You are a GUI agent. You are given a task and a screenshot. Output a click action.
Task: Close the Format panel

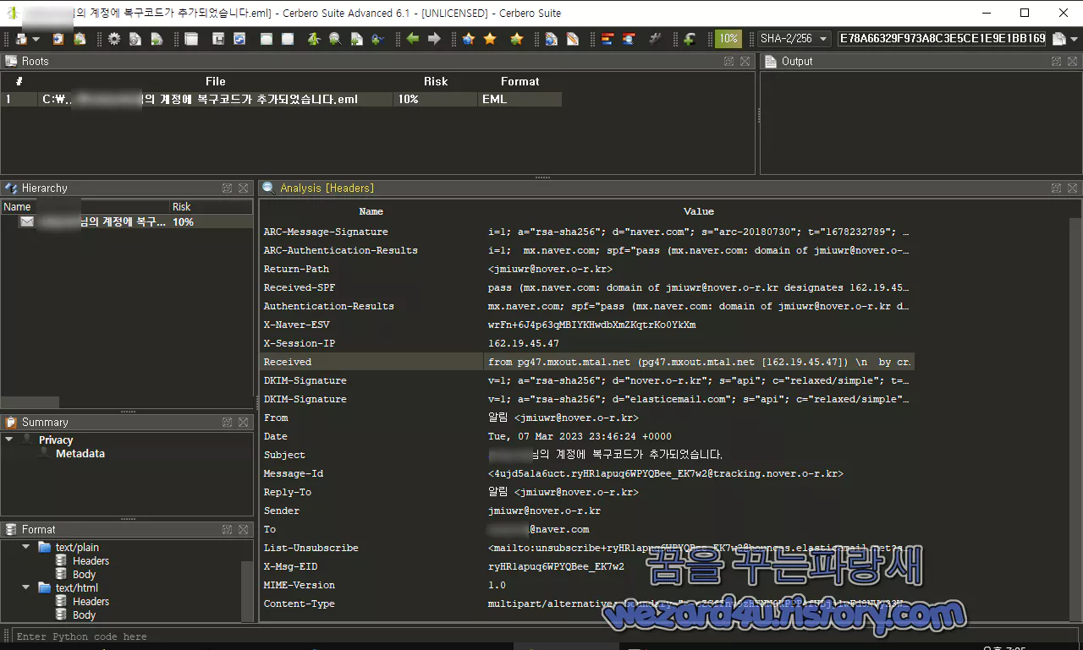point(243,529)
